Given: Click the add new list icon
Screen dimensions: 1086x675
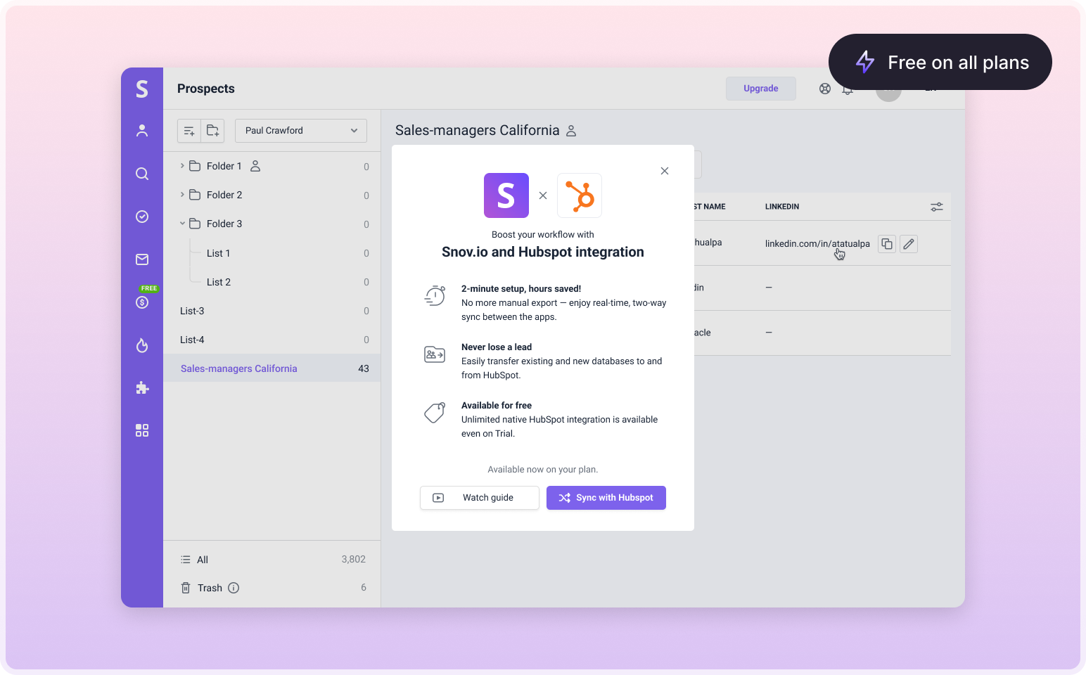Looking at the screenshot, I should tap(189, 131).
